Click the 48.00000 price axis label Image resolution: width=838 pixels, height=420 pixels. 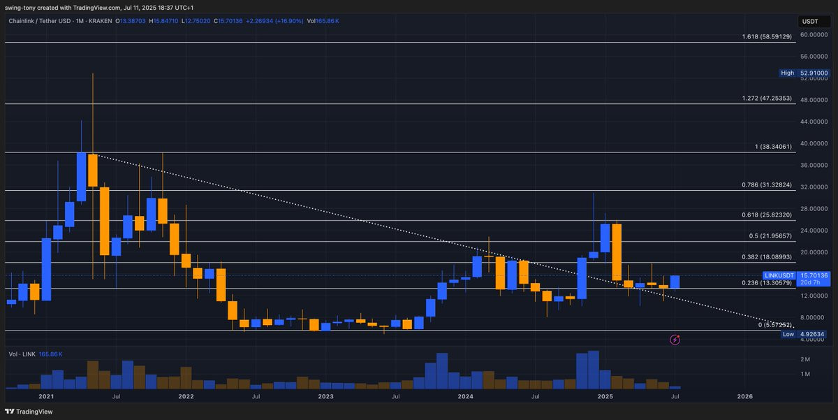tap(814, 100)
